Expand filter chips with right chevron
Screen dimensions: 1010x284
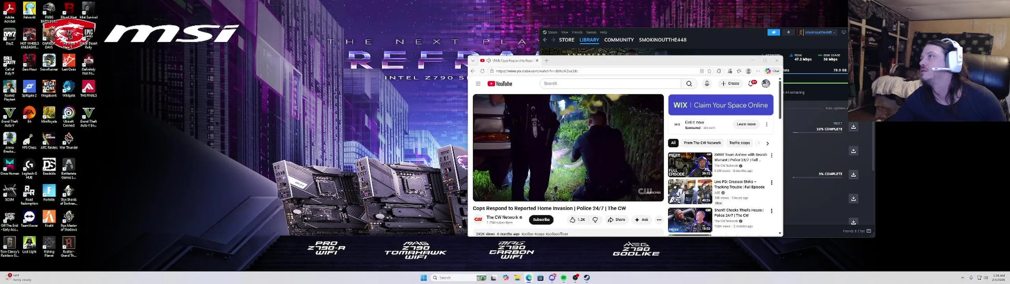[767, 143]
